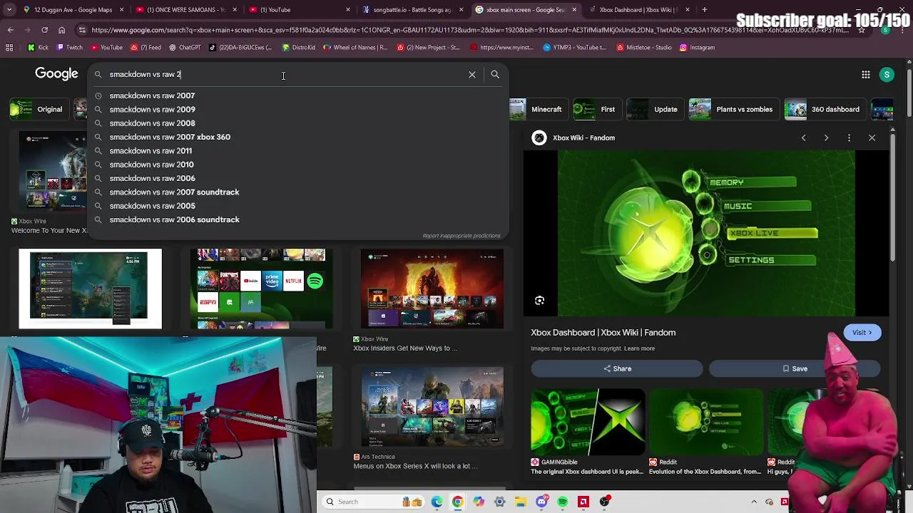
Task: Filter images by Original chip
Action: (x=39, y=109)
